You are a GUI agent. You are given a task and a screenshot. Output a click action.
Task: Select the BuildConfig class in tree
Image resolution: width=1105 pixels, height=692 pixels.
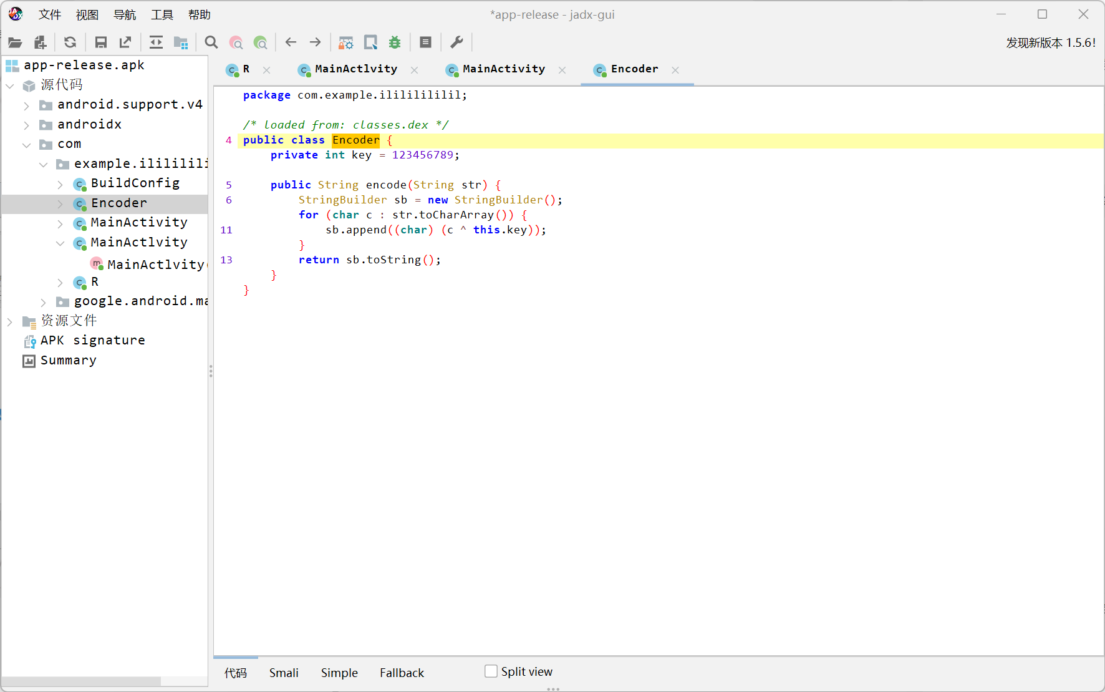click(x=135, y=183)
